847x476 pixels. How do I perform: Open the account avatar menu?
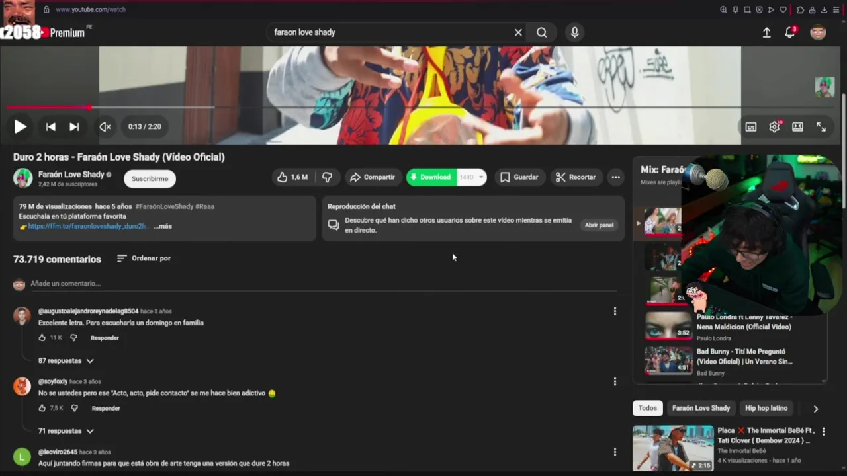818,32
